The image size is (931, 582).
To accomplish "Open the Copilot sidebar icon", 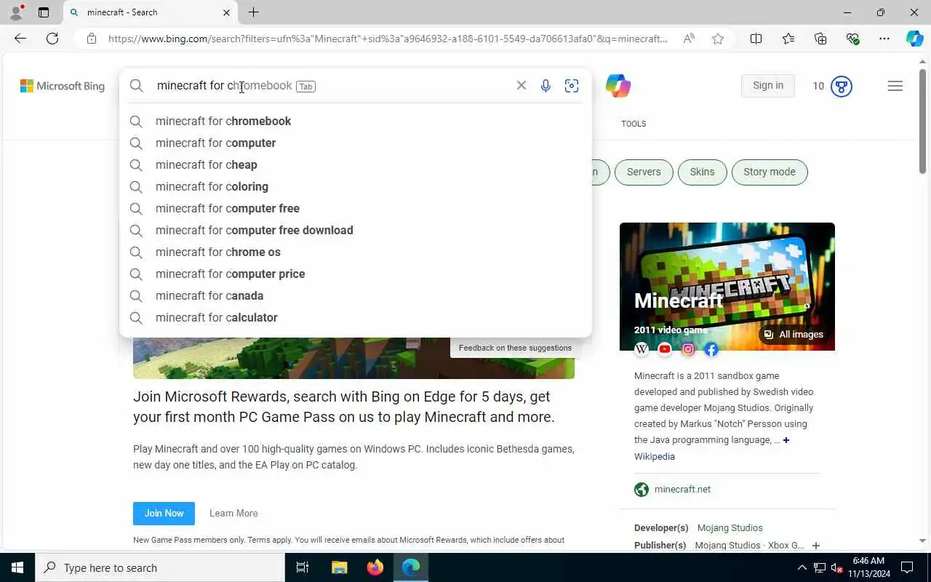I will coord(915,39).
